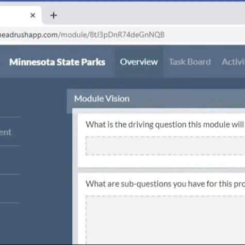The width and height of the screenshot is (245, 245).
Task: Click the sub-questions answer field
Action: click(x=165, y=220)
